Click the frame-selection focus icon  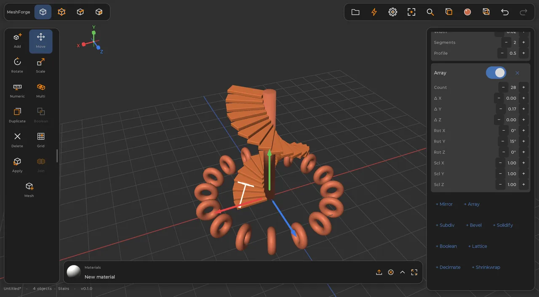(x=411, y=12)
